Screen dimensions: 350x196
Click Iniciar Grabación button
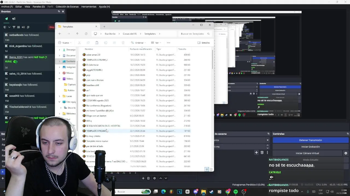coord(310,147)
